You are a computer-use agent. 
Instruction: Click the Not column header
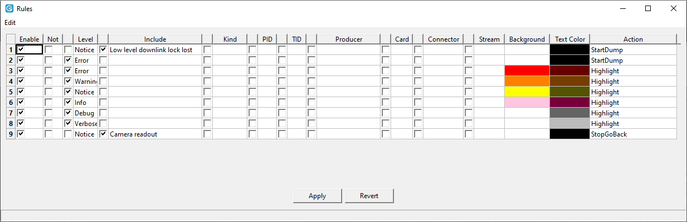coord(53,39)
